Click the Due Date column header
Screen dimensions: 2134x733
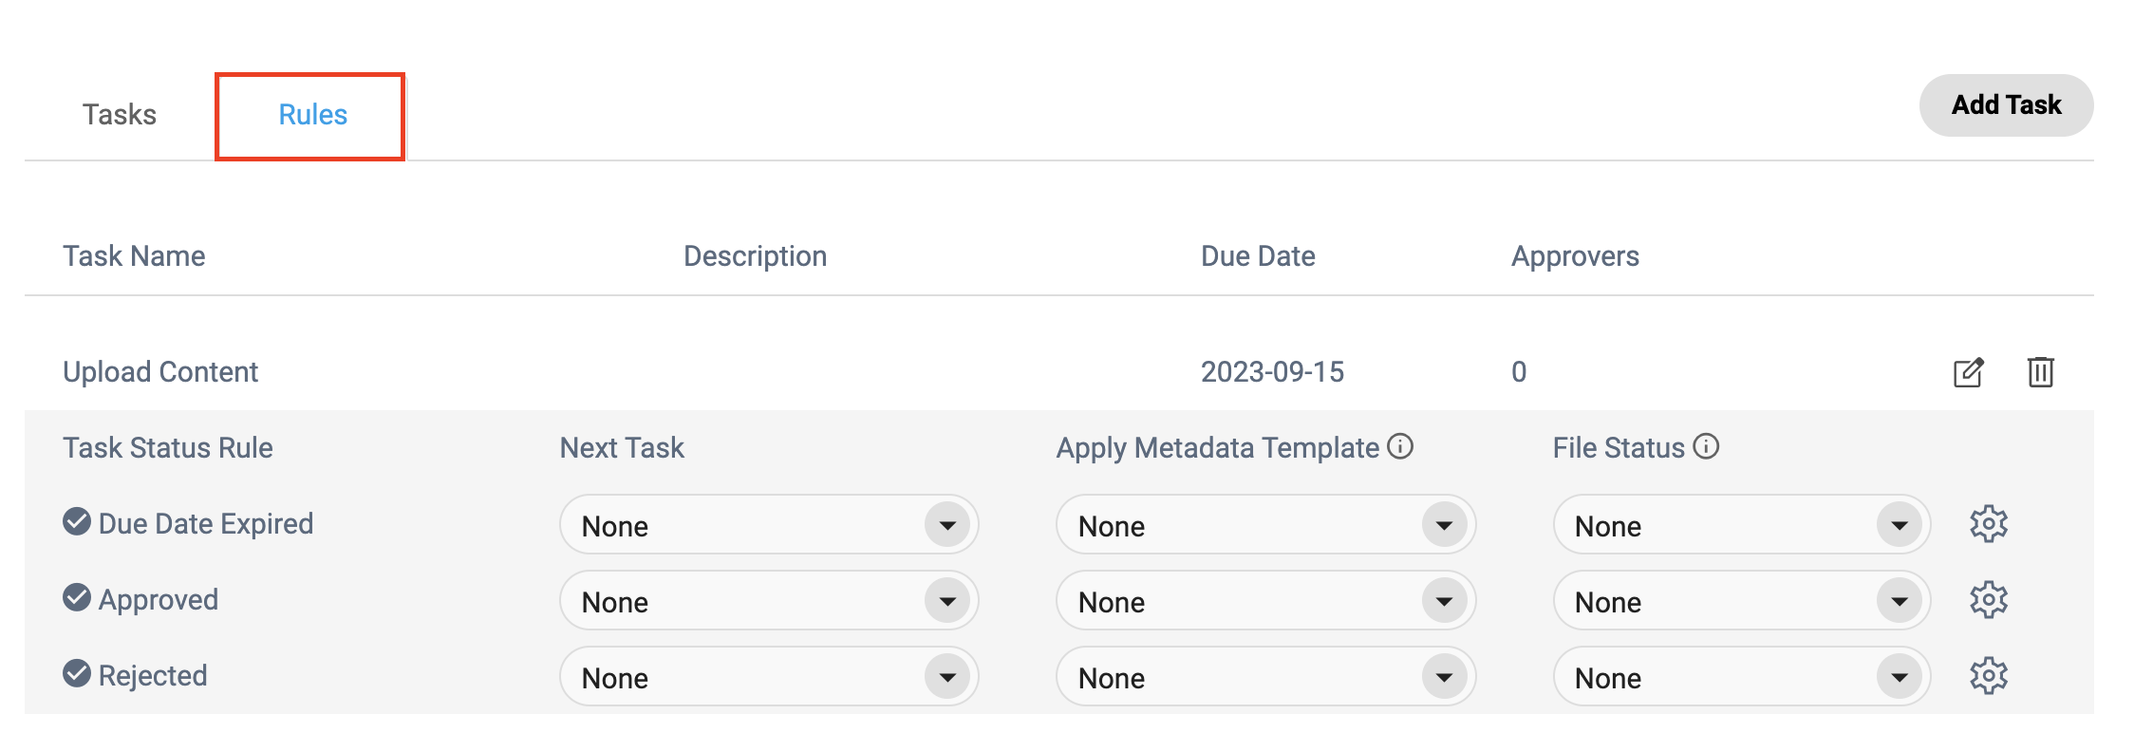1258,256
